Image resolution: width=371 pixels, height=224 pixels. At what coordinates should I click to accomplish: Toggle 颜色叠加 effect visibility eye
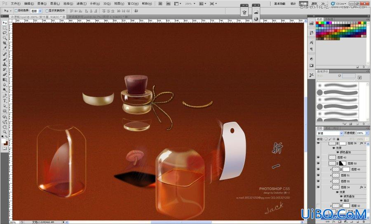(x=338, y=152)
